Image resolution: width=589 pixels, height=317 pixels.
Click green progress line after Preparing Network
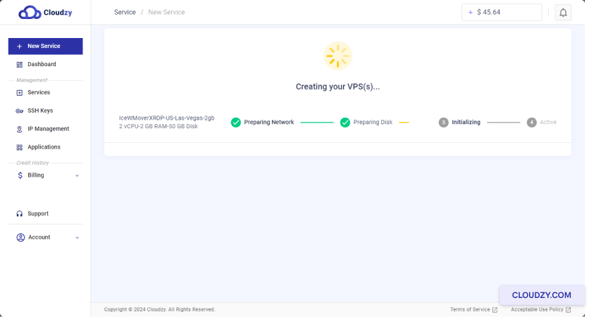316,123
